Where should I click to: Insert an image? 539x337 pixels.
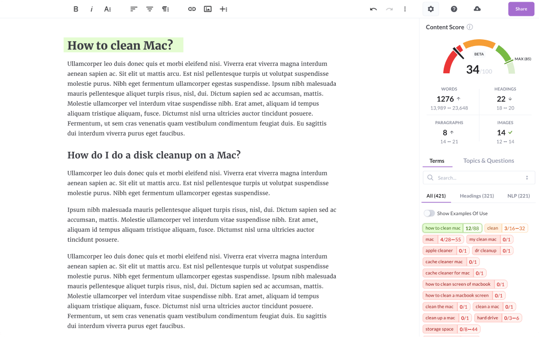click(x=207, y=9)
